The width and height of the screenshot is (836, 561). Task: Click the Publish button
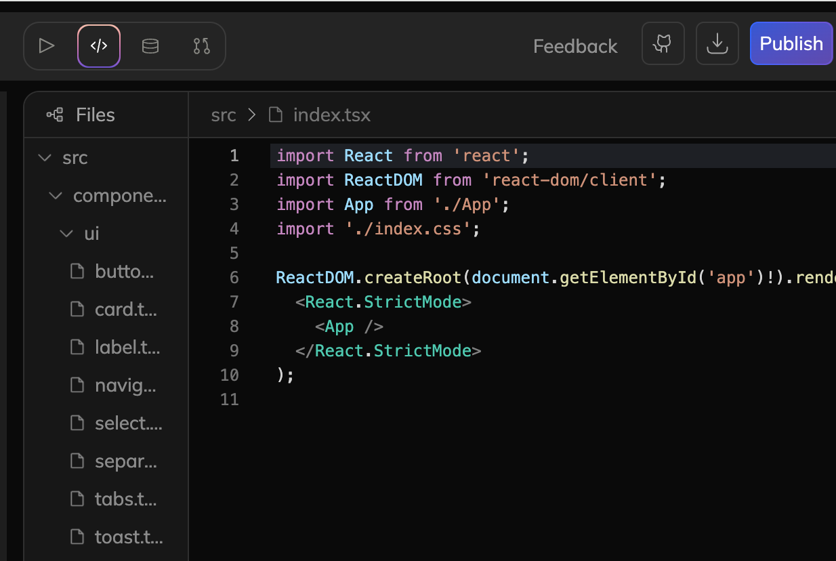(x=791, y=44)
